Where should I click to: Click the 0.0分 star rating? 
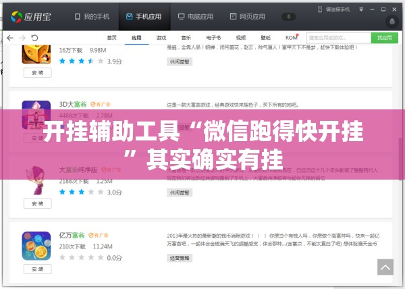pyautogui.click(x=90, y=257)
